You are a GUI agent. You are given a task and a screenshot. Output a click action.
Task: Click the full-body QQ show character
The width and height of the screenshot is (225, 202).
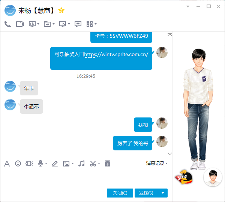198,109
